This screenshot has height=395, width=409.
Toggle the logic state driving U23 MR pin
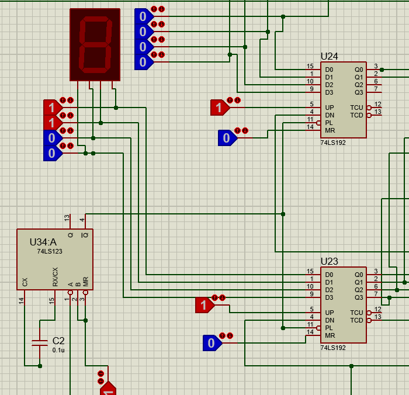point(212,343)
